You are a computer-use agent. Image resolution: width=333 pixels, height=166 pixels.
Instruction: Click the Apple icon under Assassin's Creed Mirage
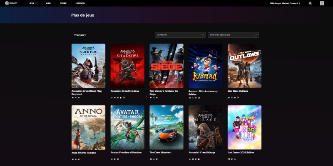coord(199,159)
